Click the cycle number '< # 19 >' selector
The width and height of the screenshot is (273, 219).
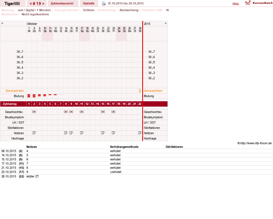37,4
